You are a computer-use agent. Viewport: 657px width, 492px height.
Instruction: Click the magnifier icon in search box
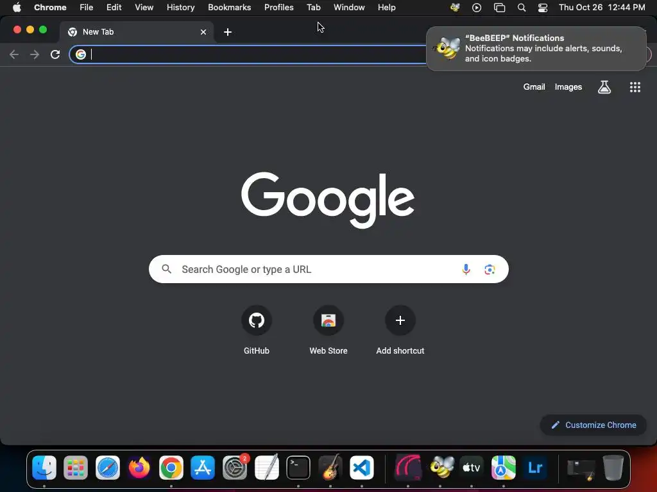click(x=166, y=269)
